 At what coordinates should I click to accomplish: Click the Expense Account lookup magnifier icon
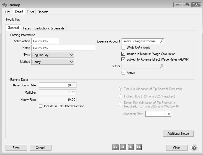(162, 41)
